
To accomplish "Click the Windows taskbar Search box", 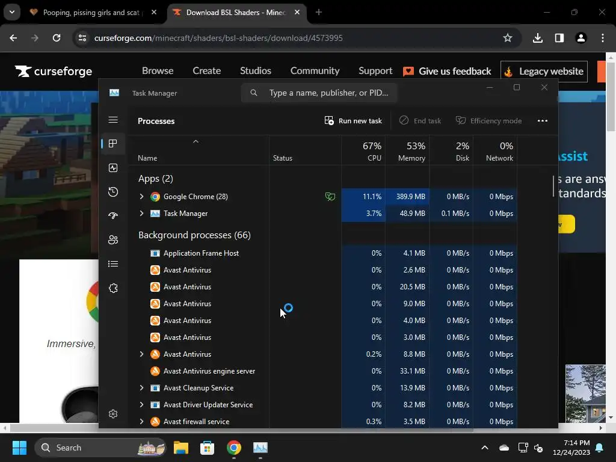I will pyautogui.click(x=100, y=448).
